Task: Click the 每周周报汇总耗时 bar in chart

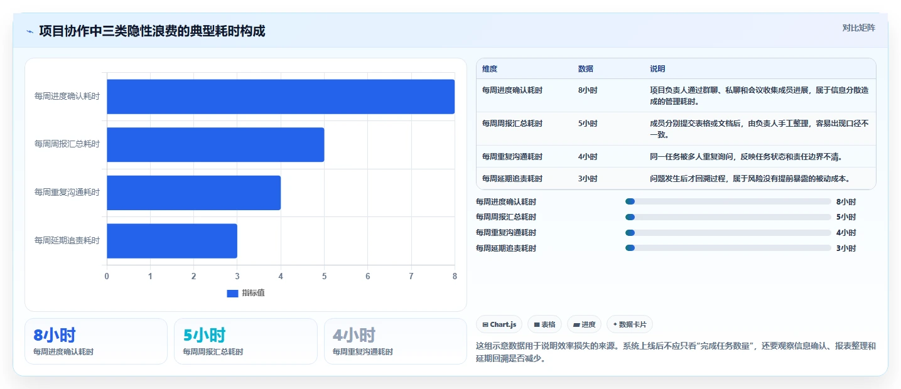Action: (x=215, y=144)
